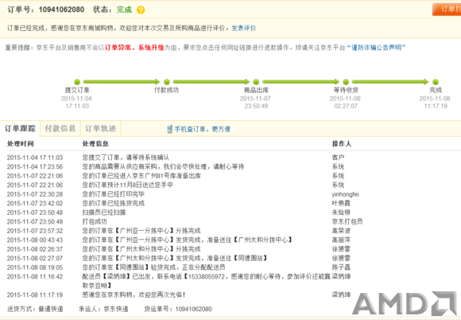461x320 pixels.
Task: Click order number 10941062080 at top
Action: click(61, 10)
